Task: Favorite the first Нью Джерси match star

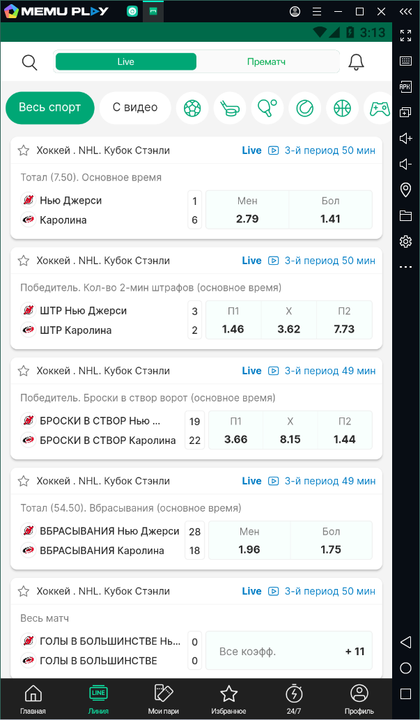Action: click(x=24, y=151)
